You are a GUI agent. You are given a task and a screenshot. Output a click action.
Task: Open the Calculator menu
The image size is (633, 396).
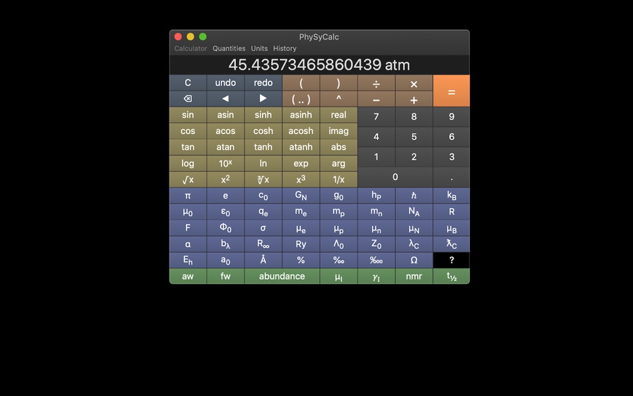[191, 49]
